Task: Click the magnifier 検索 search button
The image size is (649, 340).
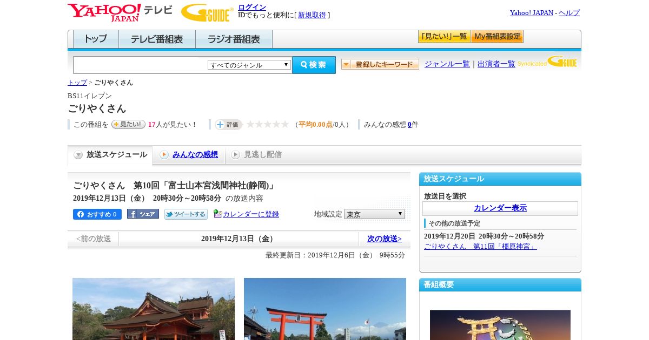Action: coord(314,65)
